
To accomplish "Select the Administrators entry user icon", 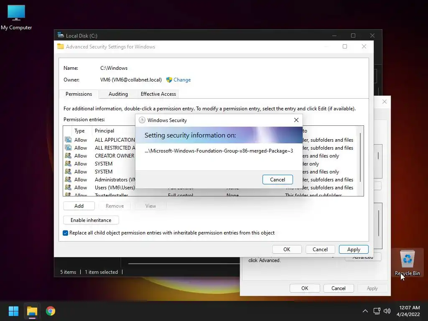I will click(x=68, y=180).
